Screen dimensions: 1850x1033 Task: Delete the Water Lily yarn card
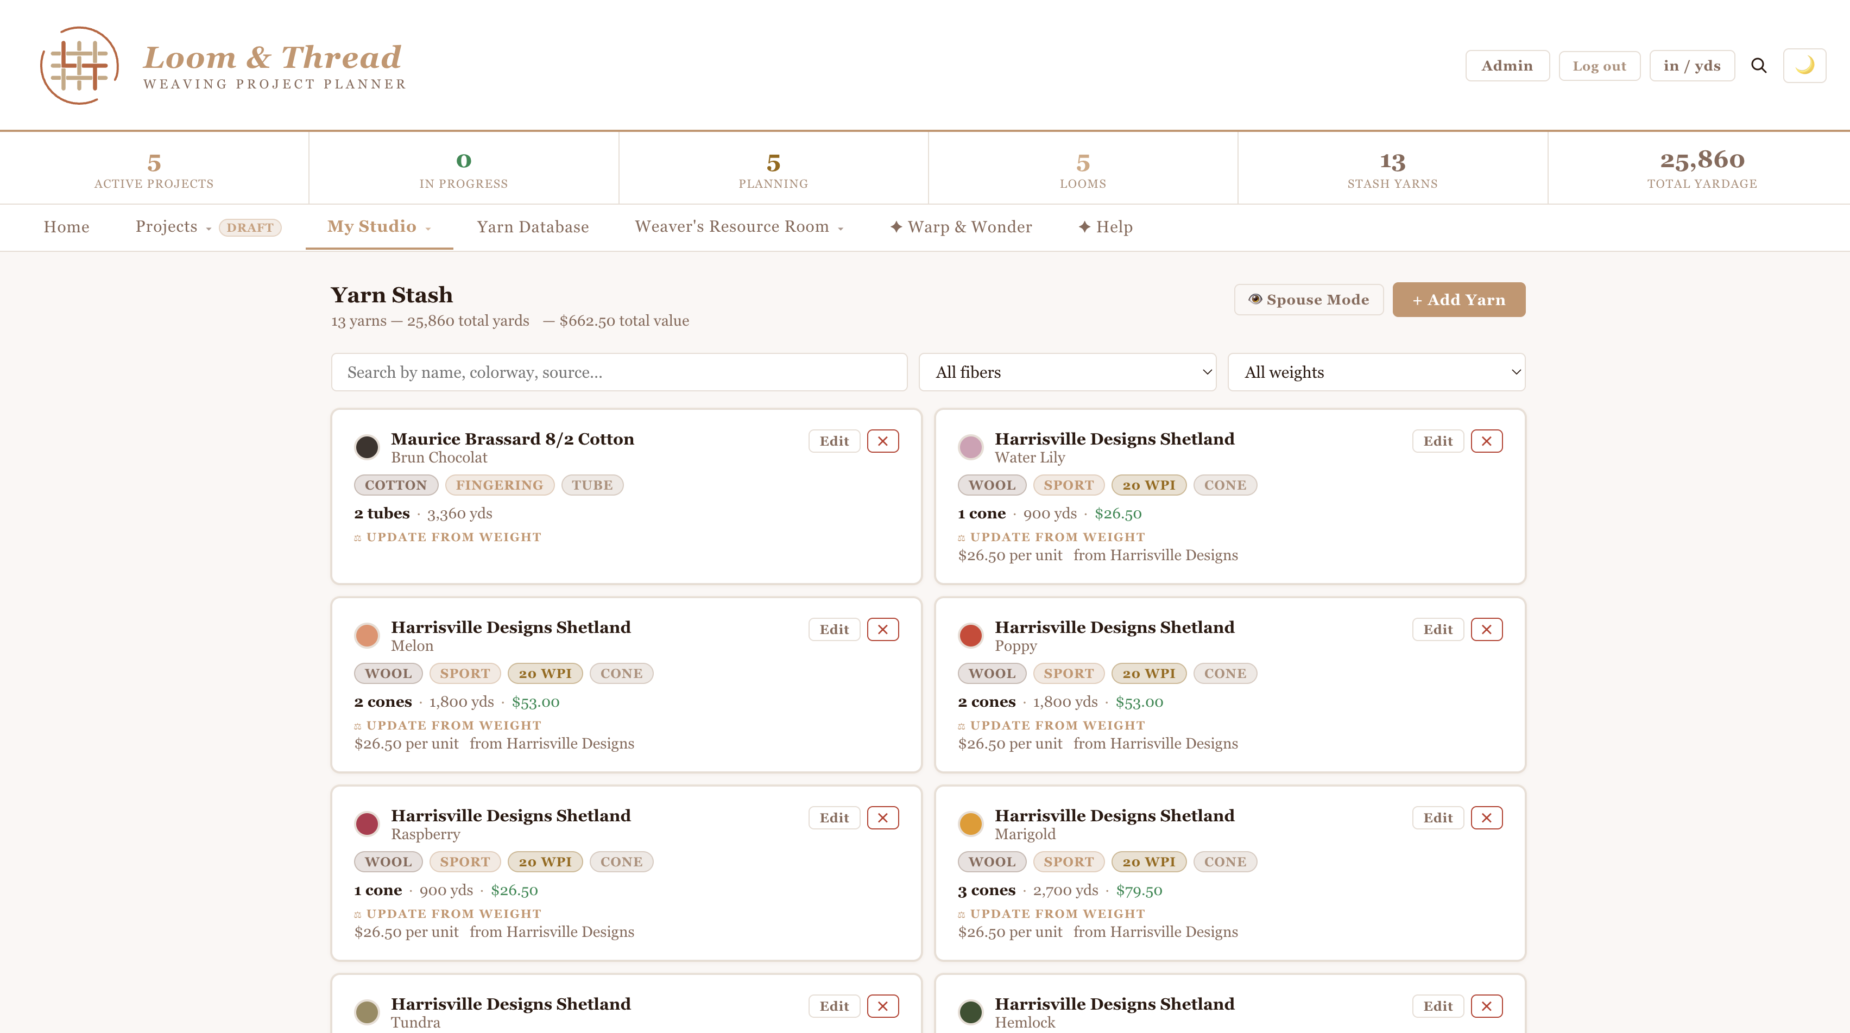[1487, 441]
